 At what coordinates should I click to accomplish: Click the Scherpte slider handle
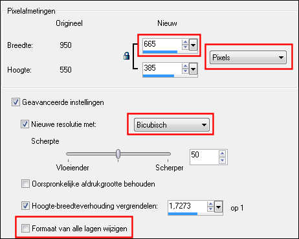(118, 154)
